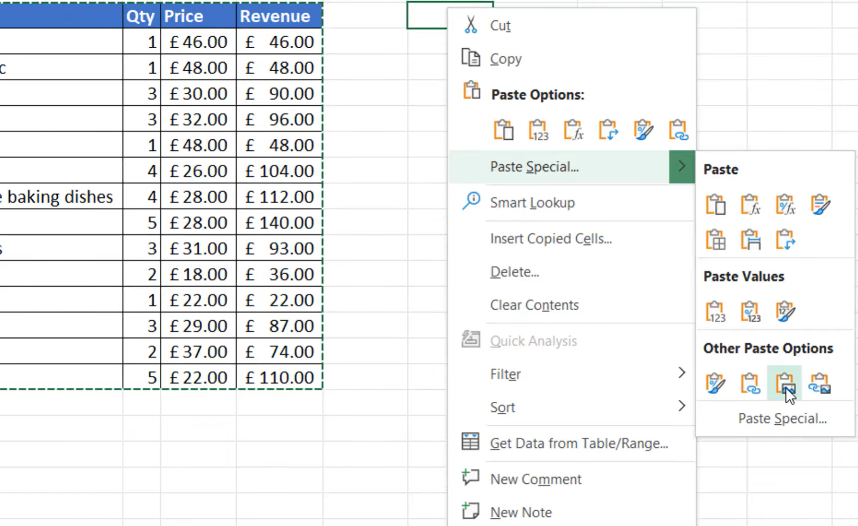Click the Values & Number Formatting (%123) icon
The height and width of the screenshot is (526, 858).
(751, 312)
